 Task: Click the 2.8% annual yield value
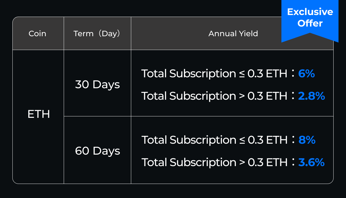tap(312, 96)
